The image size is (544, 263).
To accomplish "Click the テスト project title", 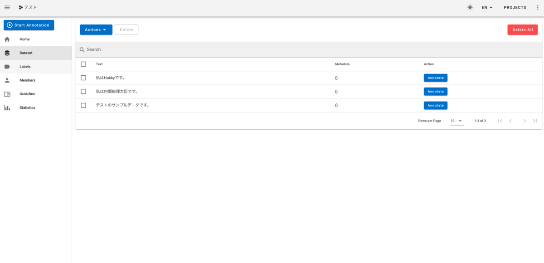I will pyautogui.click(x=31, y=7).
